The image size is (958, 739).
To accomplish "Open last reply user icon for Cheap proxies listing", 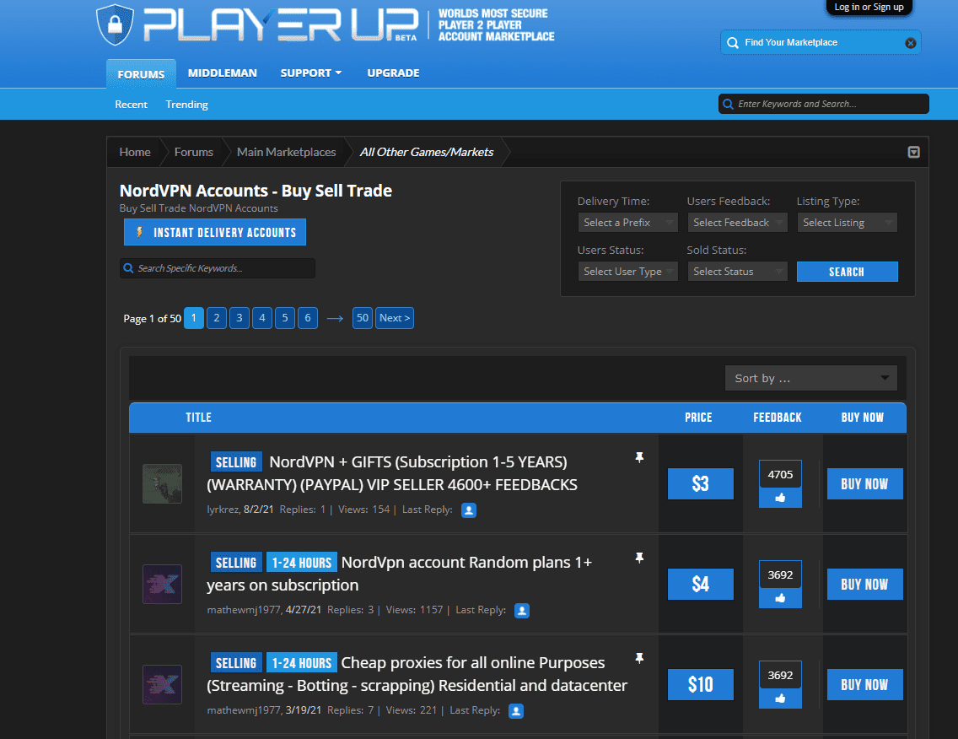I will point(515,711).
